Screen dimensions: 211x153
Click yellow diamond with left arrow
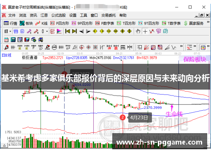[95, 31]
